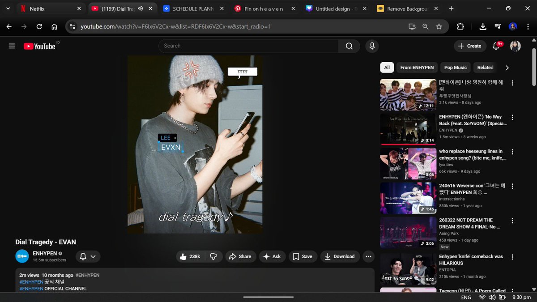This screenshot has width=537, height=302.
Task: Open options for 'Enhypen knife comeback' video
Action: (512, 257)
